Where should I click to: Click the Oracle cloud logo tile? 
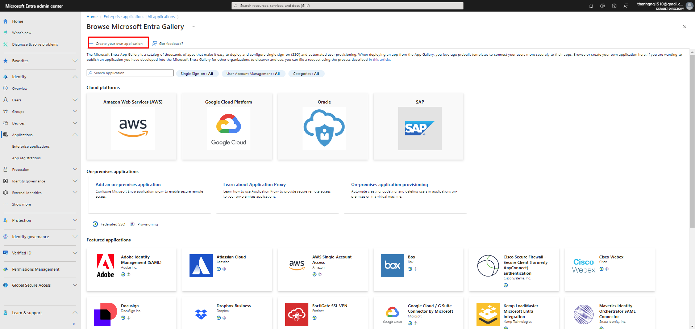(x=324, y=128)
